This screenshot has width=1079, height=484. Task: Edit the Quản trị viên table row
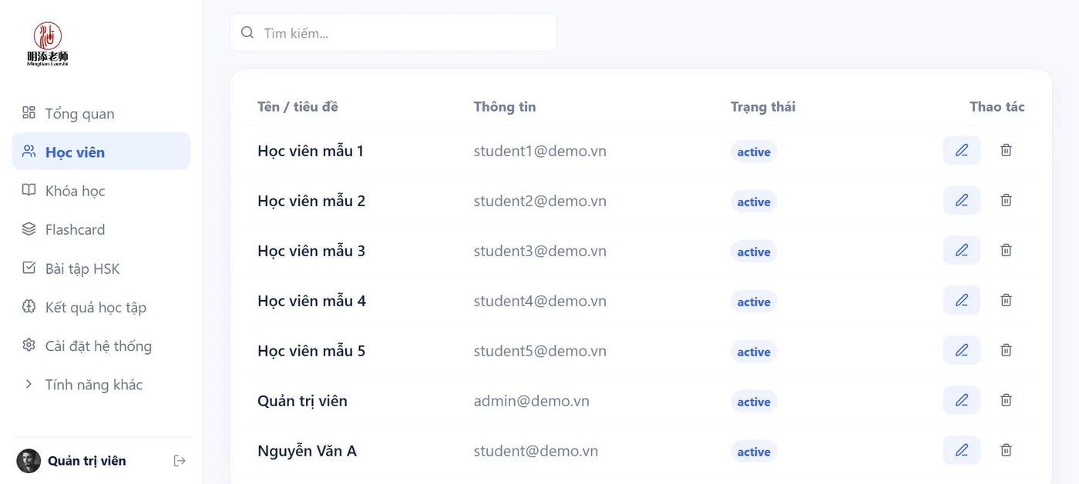(x=962, y=400)
